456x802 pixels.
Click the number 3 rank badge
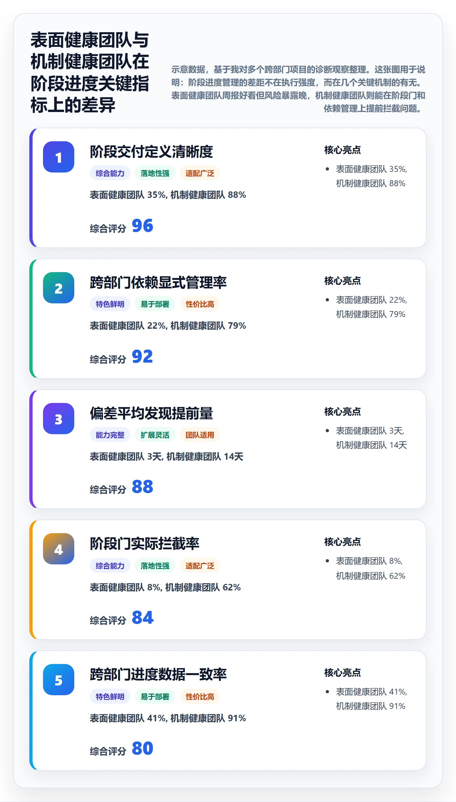point(59,419)
